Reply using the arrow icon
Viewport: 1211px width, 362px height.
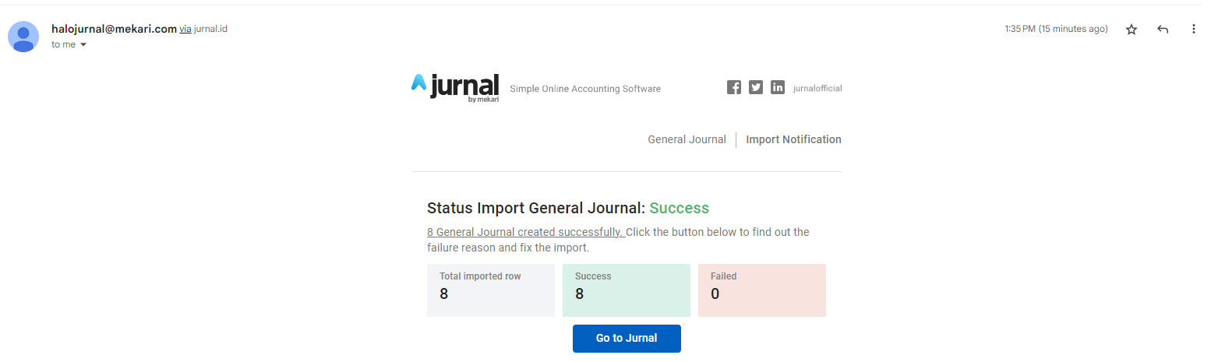1163,30
